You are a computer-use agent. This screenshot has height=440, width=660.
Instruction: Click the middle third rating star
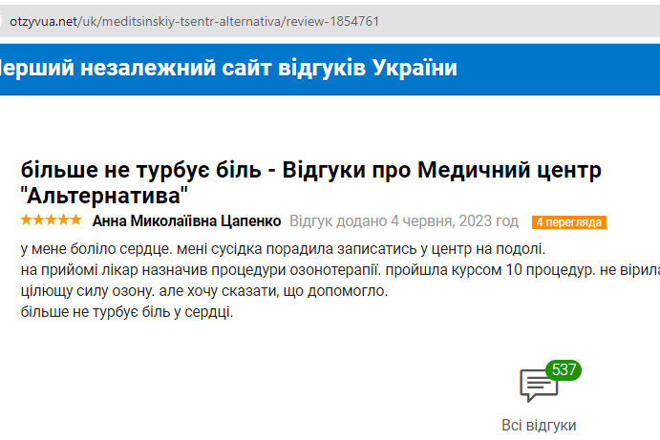51,220
